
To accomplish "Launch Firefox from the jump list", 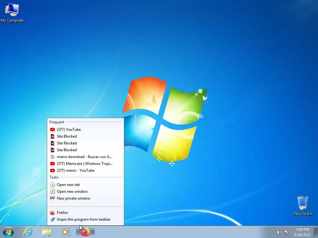I will coord(85,213).
